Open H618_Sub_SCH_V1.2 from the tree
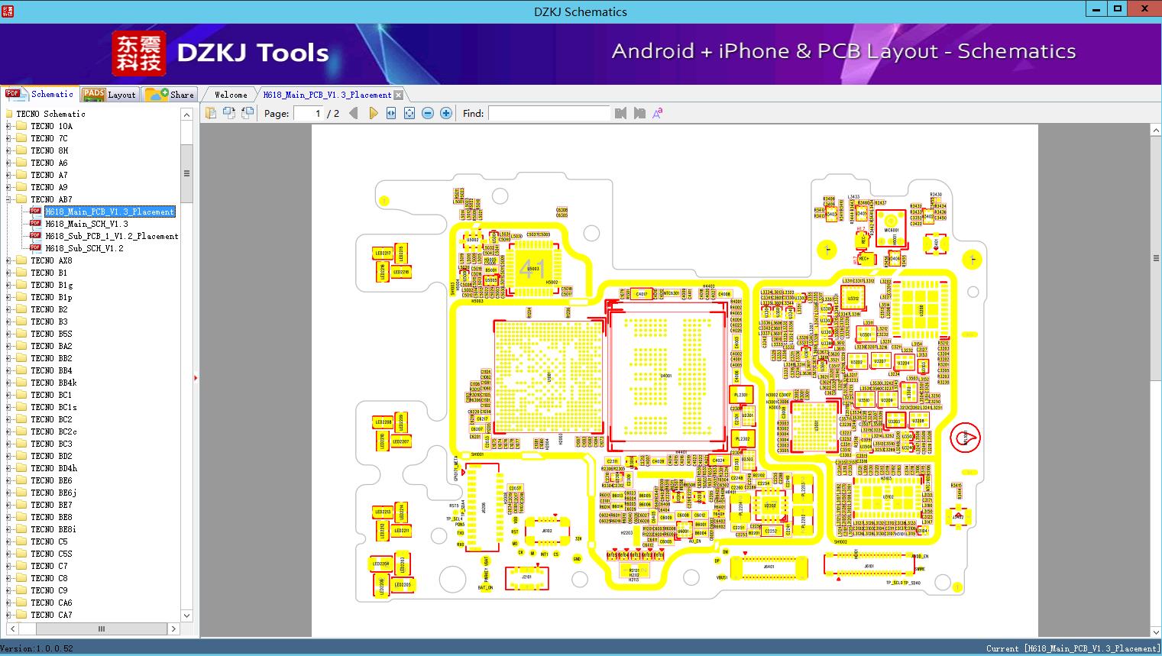 [x=84, y=248]
